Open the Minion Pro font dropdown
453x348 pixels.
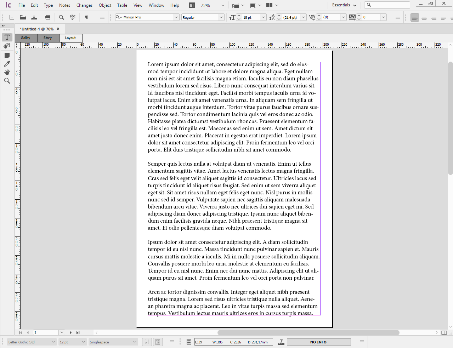pyautogui.click(x=176, y=17)
